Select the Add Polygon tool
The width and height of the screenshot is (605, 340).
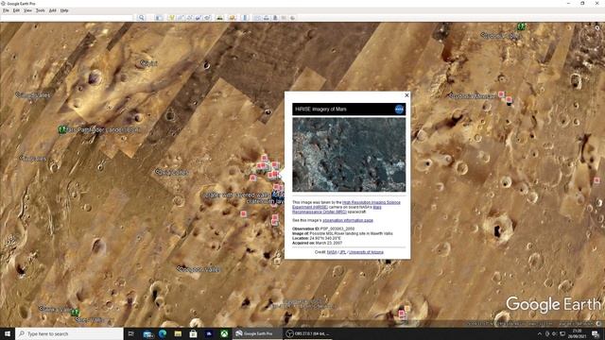coord(181,18)
